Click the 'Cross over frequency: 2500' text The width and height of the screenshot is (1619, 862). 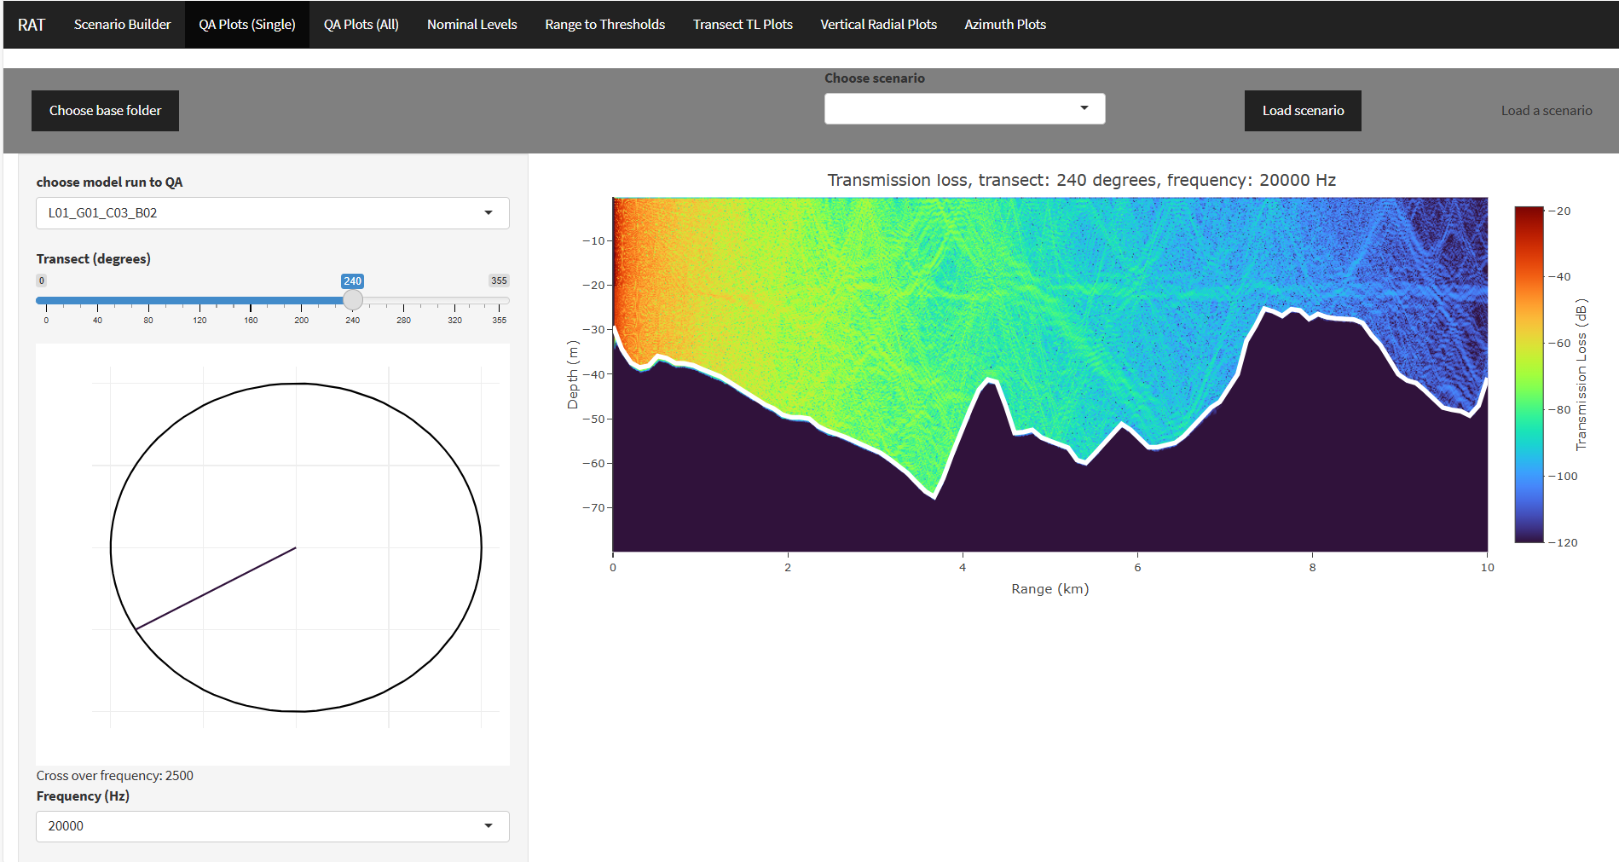[x=115, y=776]
